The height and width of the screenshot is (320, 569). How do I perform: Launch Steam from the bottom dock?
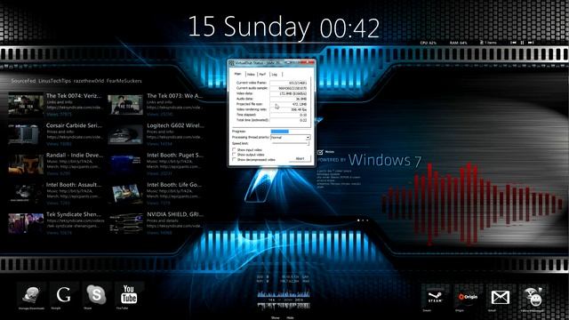click(435, 298)
